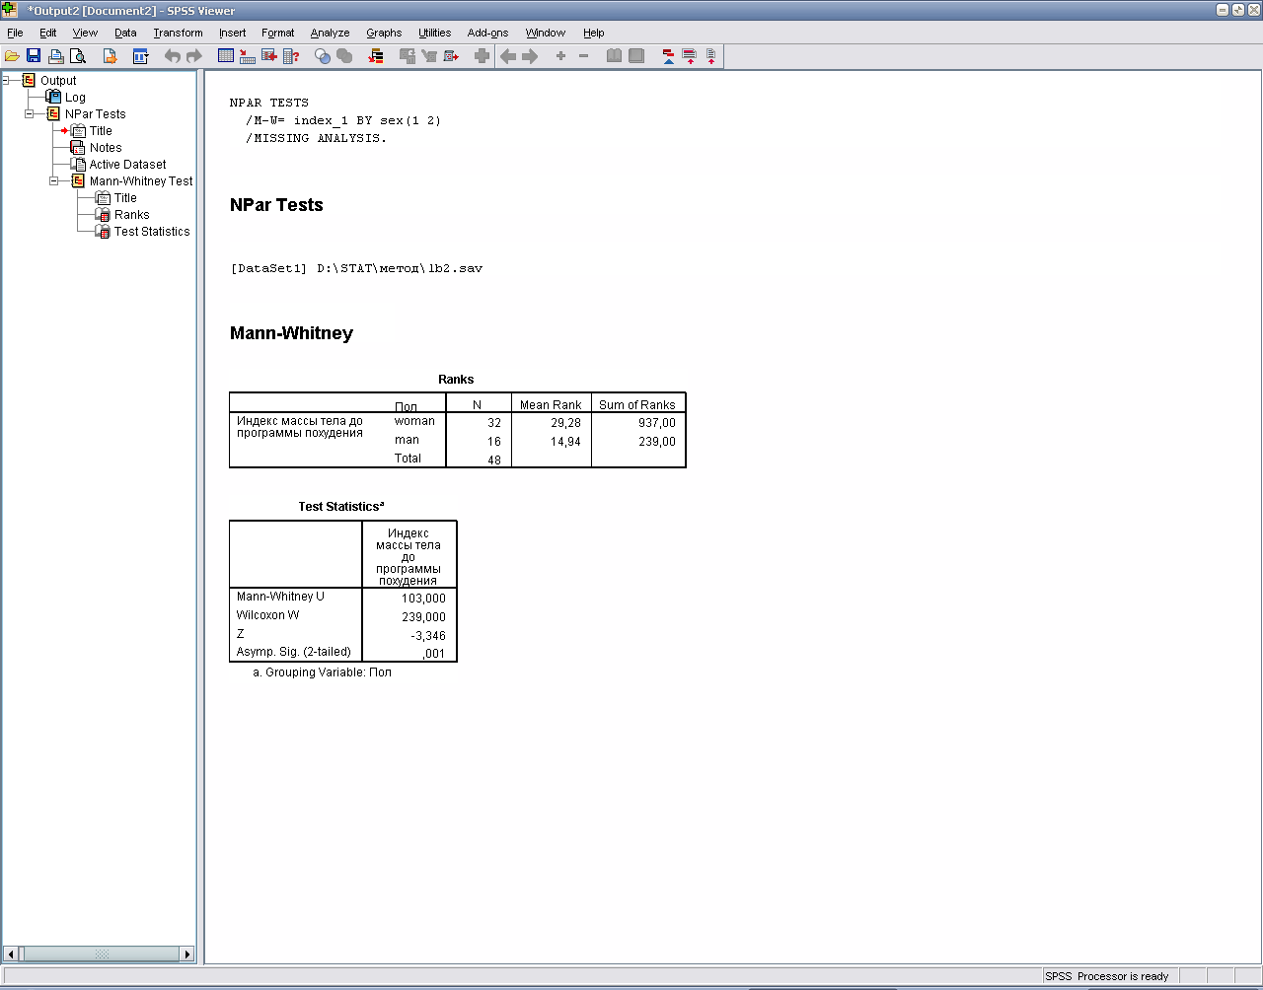
Task: Click the Designate Window plus icon
Action: (482, 56)
